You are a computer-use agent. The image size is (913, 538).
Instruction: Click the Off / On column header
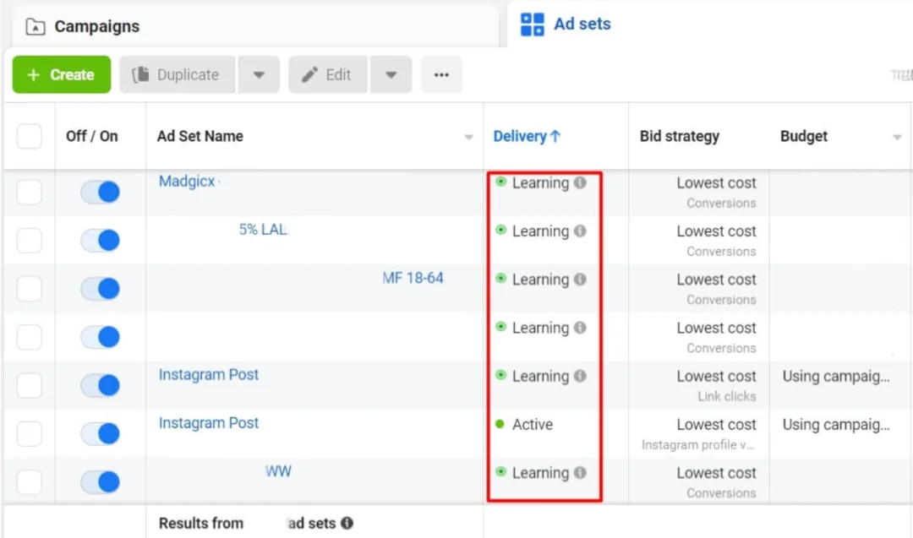pyautogui.click(x=92, y=136)
